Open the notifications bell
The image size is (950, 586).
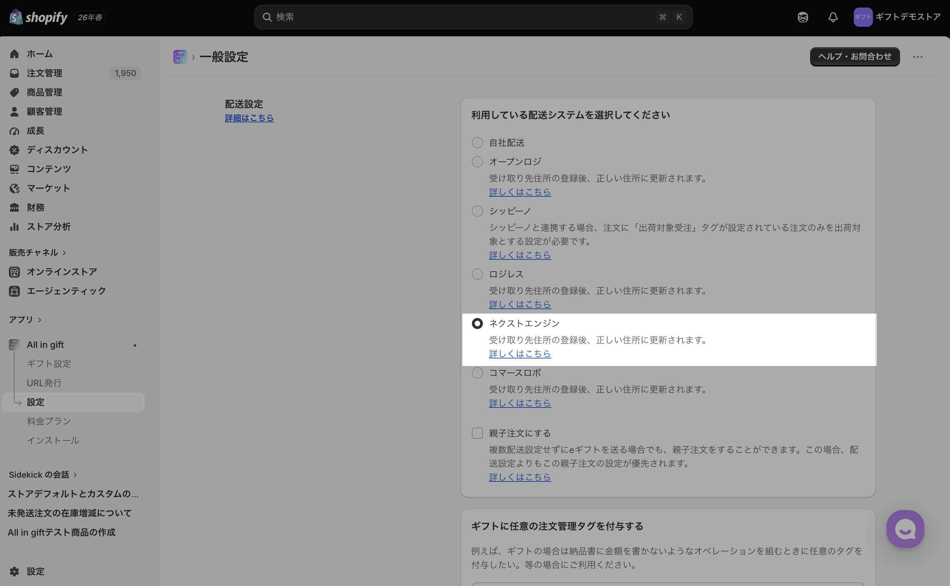(x=833, y=17)
